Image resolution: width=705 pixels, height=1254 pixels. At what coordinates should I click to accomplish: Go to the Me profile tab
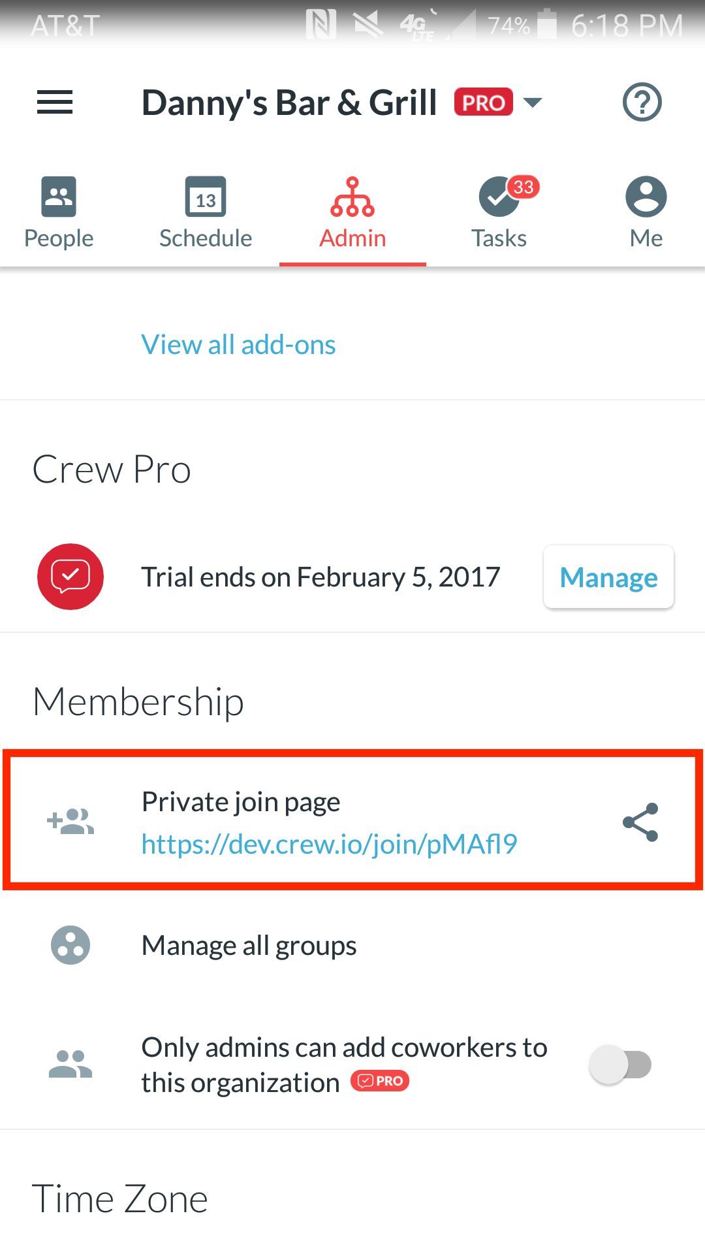(x=646, y=214)
